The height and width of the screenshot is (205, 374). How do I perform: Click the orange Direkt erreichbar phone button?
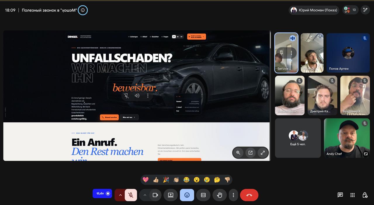[x=197, y=37]
